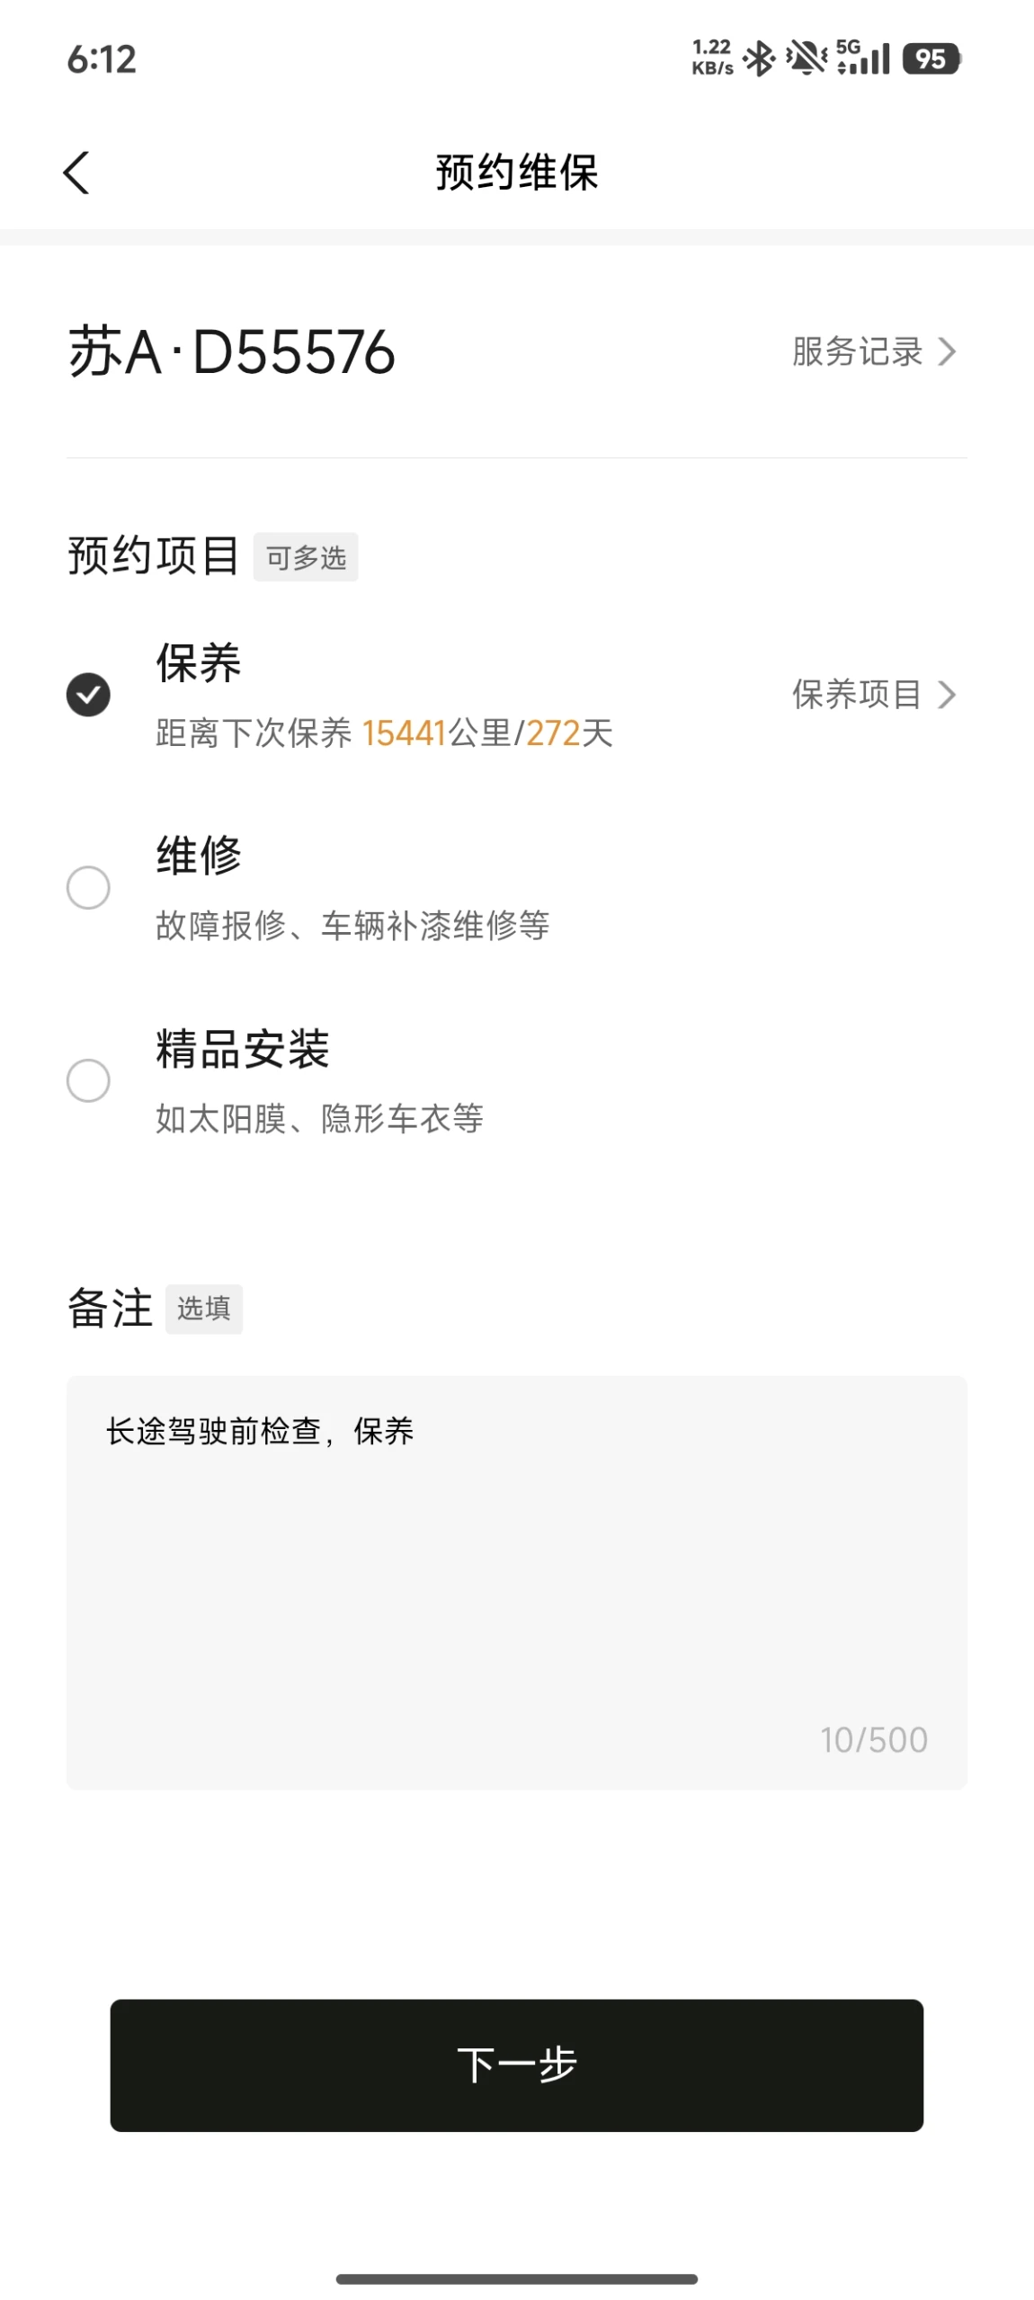
Task: Tap the home gesture bar
Action: coord(517,2278)
